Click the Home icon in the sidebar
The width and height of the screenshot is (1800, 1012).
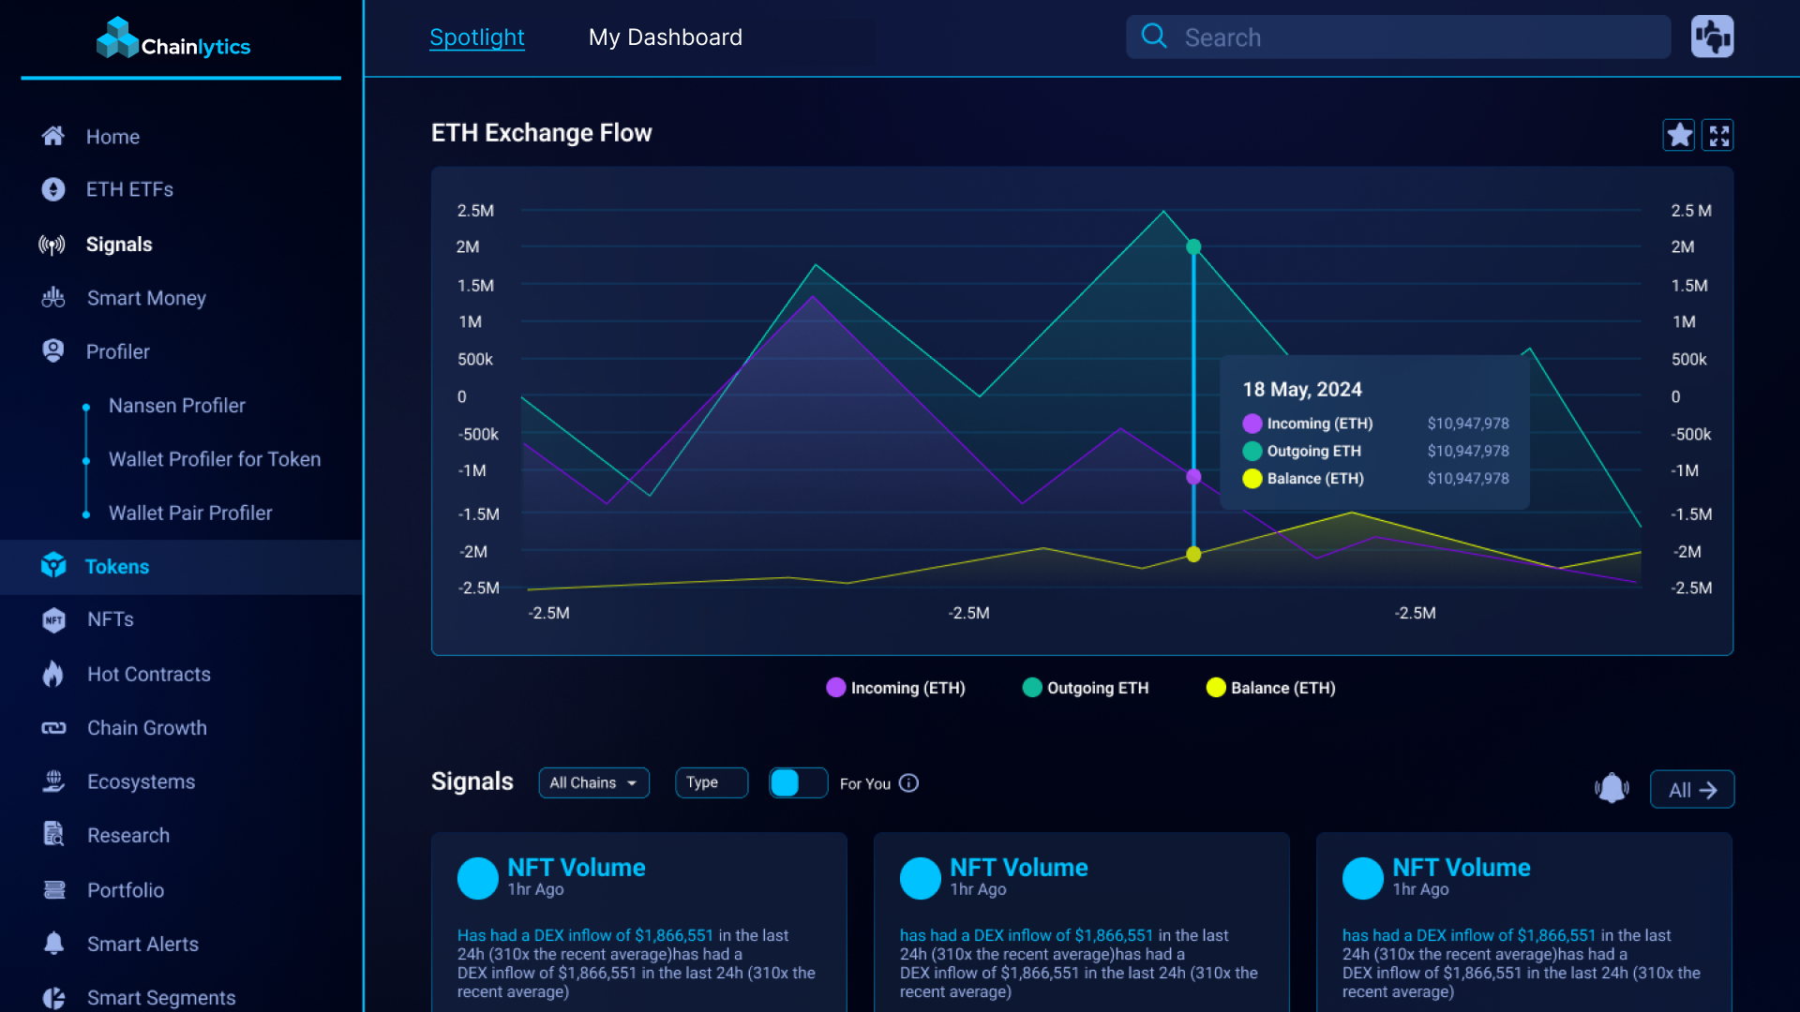[x=53, y=136]
